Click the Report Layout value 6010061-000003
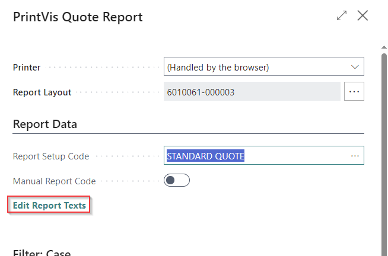388x256 pixels. (x=252, y=92)
